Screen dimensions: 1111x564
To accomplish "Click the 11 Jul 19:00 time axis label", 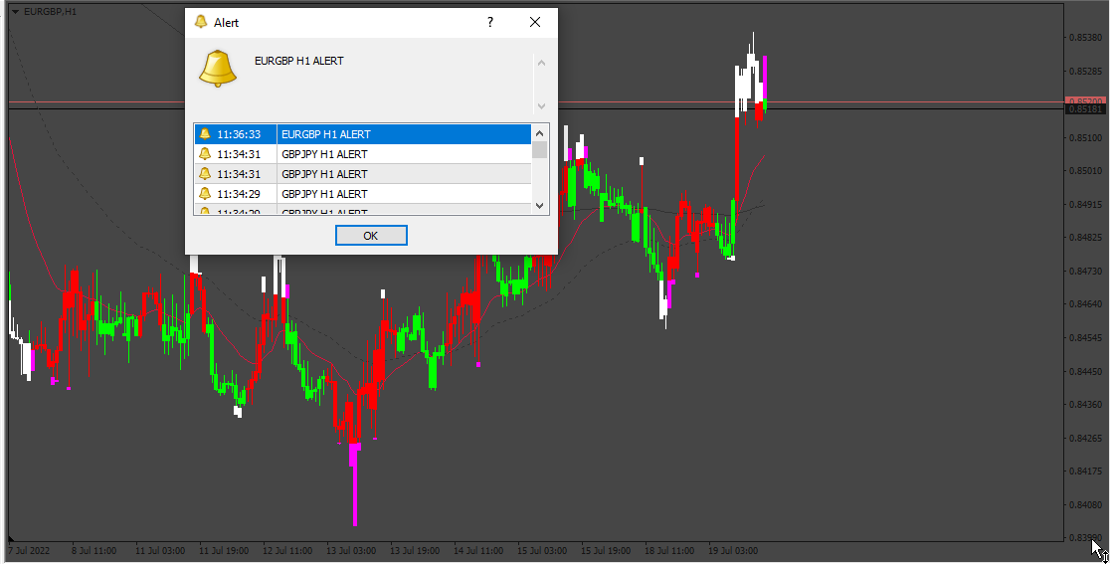I will click(x=224, y=550).
